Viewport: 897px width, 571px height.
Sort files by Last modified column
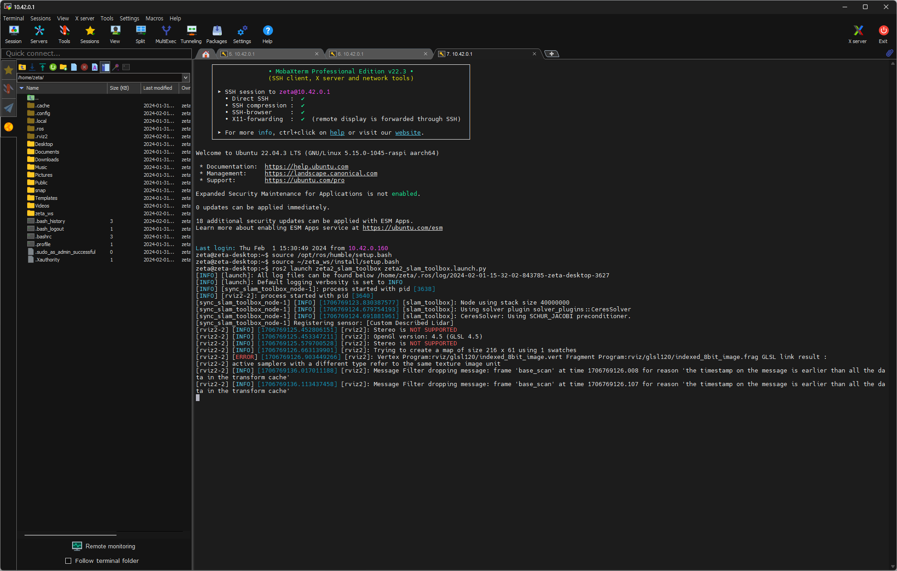point(160,88)
